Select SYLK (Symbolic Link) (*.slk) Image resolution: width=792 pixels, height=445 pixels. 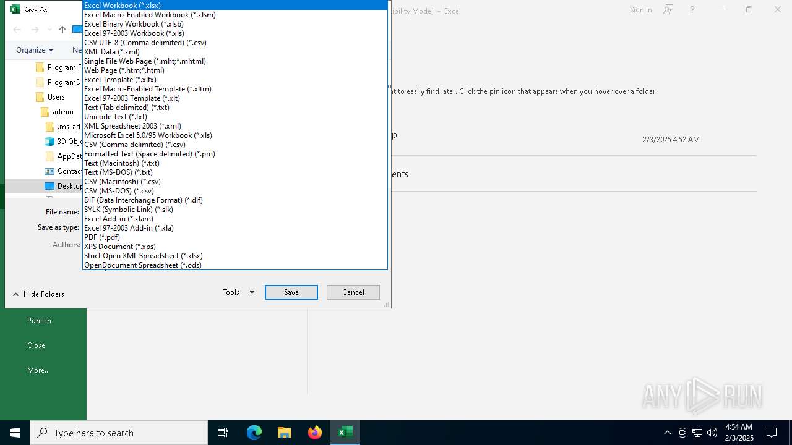pos(235,210)
